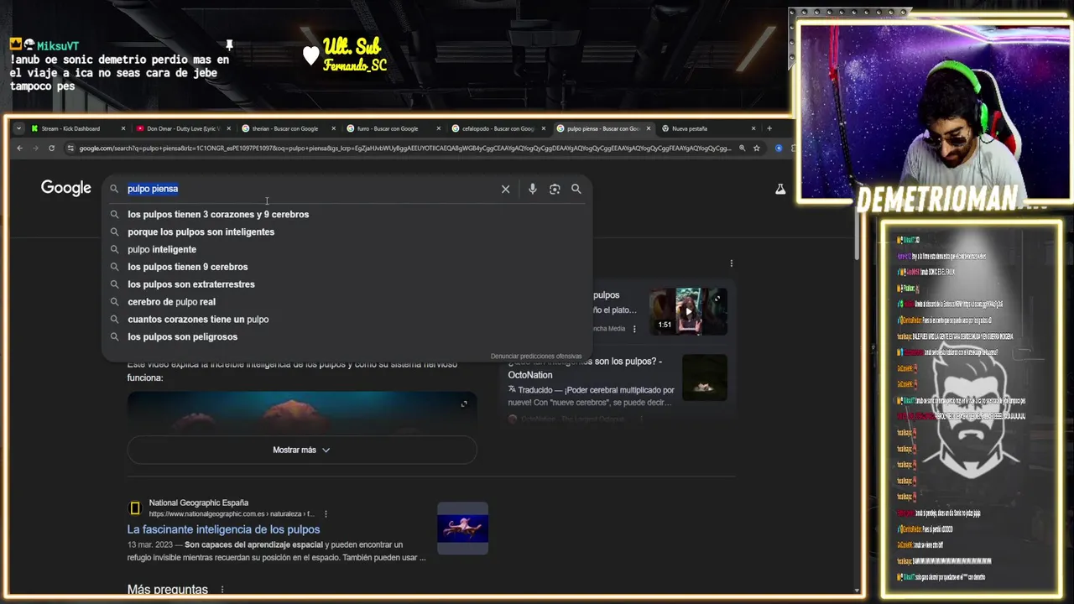Expand the AI overview video image

[x=464, y=404]
